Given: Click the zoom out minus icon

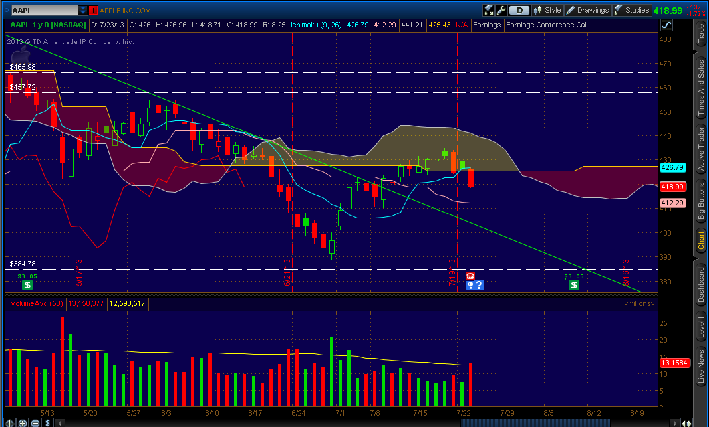Looking at the screenshot, I should pyautogui.click(x=35, y=423).
